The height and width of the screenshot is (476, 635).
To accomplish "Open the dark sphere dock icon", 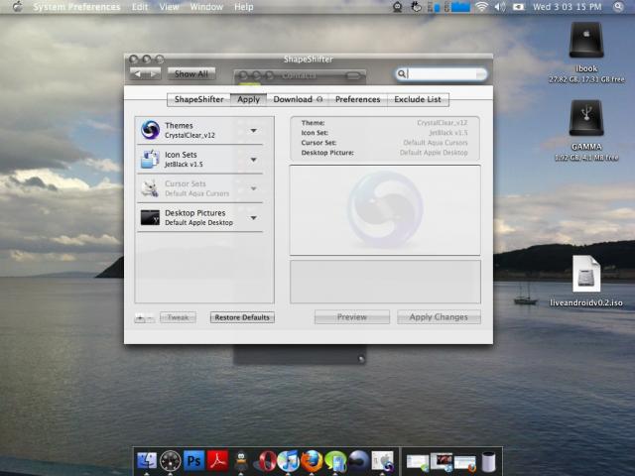I will (359, 461).
